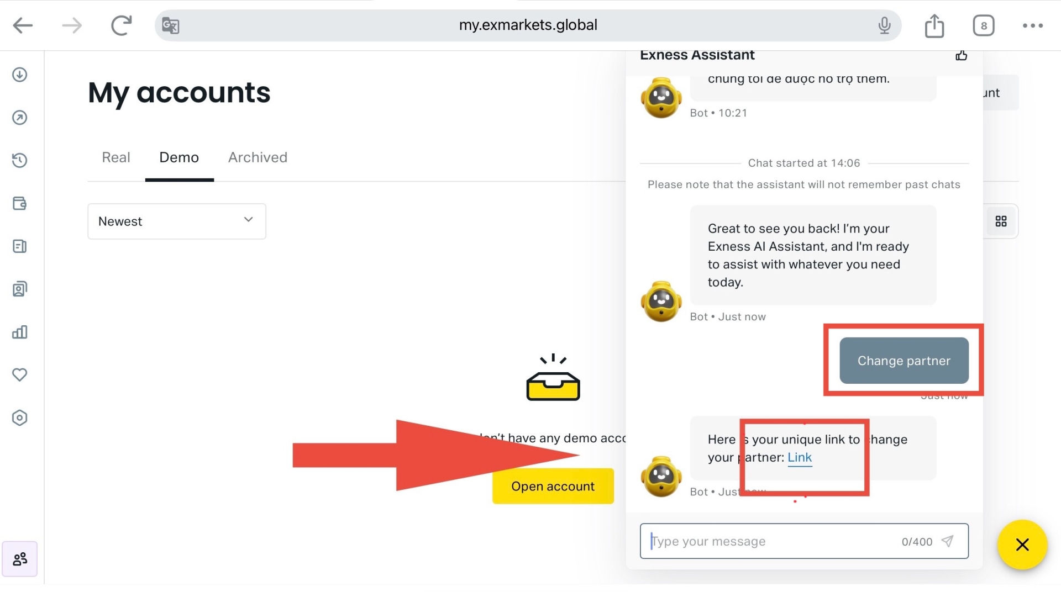Open the wallet icon in sidebar
Image resolution: width=1061 pixels, height=592 pixels.
pos(20,203)
